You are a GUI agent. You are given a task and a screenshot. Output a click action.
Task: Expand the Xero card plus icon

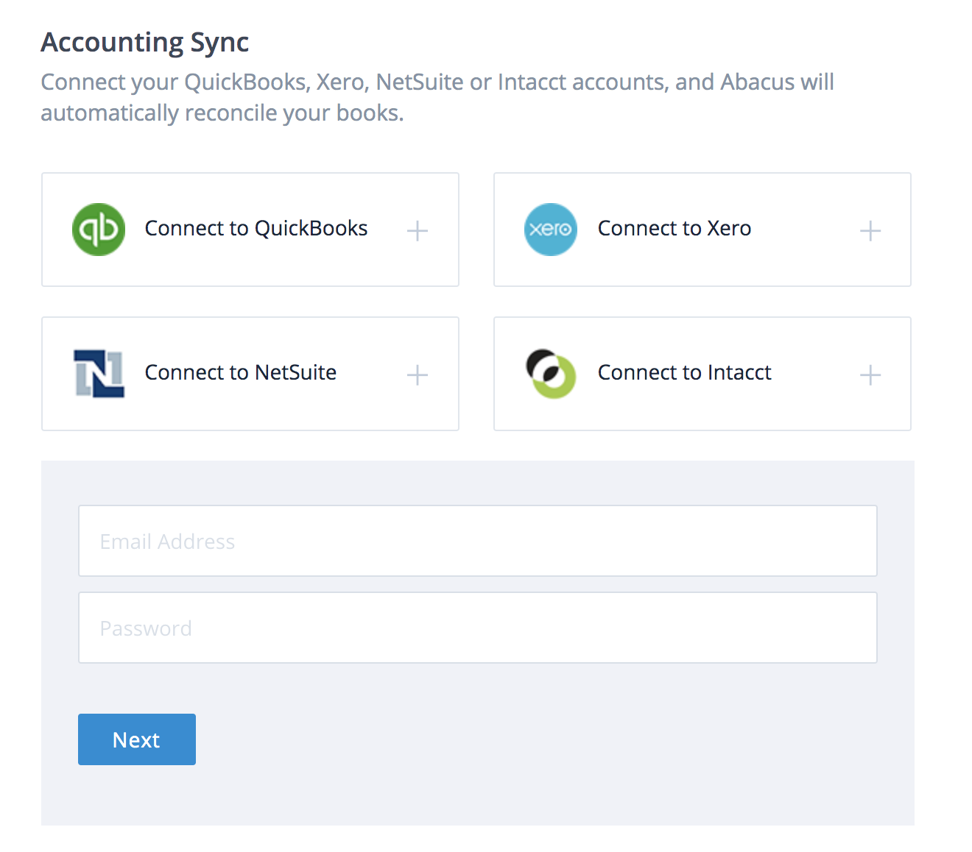click(x=870, y=231)
